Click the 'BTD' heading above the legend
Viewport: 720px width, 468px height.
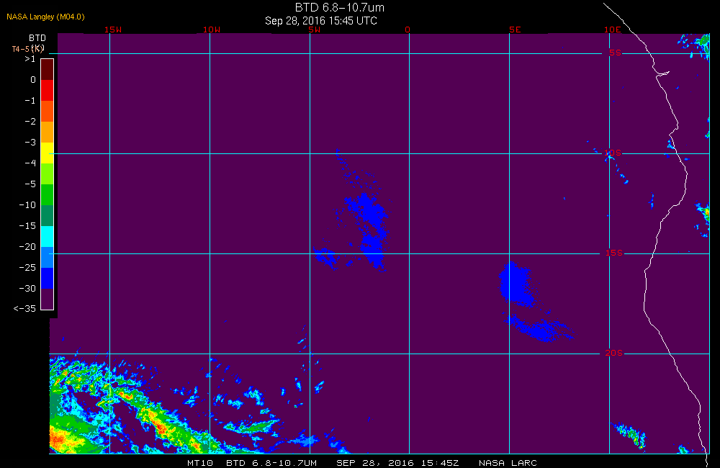coord(37,38)
